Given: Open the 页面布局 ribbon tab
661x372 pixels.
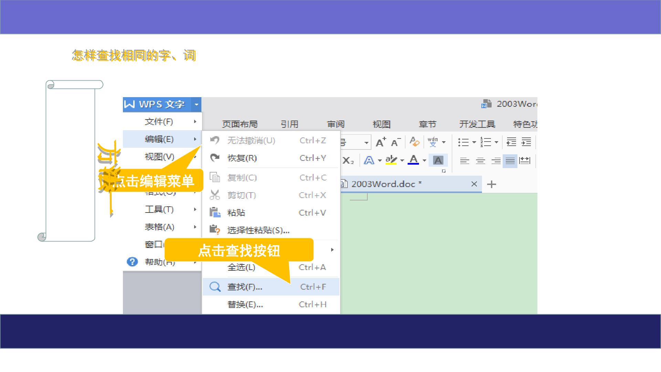Looking at the screenshot, I should (x=240, y=124).
